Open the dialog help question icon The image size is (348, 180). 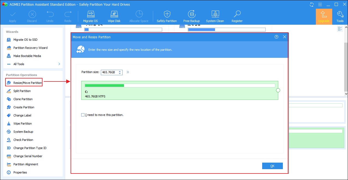click(x=277, y=37)
